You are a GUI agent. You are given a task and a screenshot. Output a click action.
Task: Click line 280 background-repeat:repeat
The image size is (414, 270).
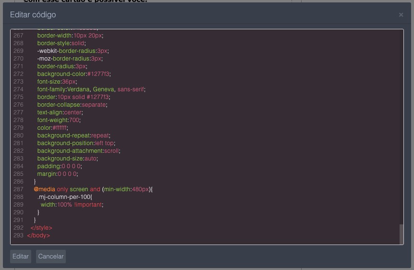[x=73, y=135]
